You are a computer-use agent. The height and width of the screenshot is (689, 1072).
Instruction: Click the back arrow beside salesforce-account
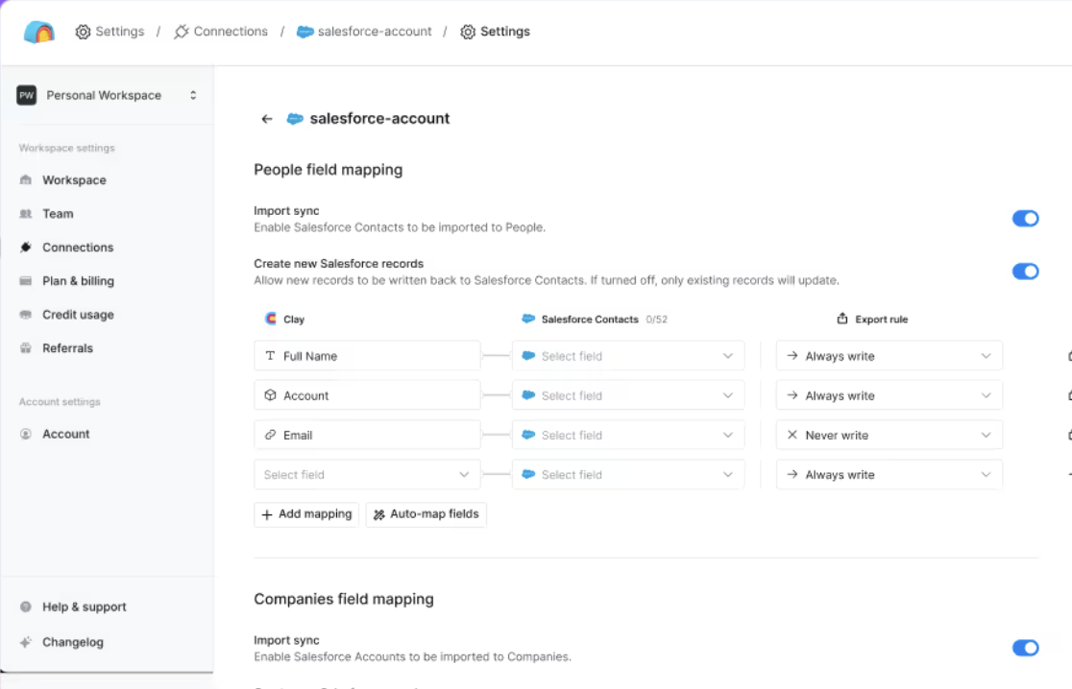click(267, 119)
